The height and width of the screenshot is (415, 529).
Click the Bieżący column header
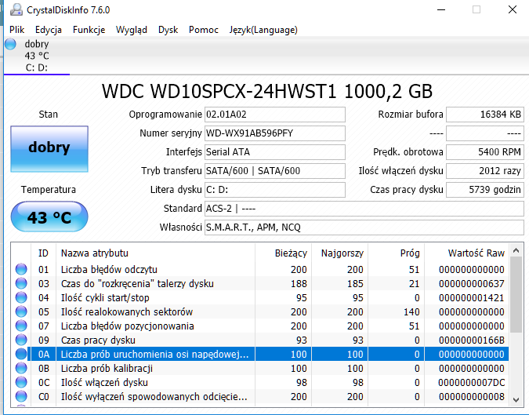pos(284,253)
